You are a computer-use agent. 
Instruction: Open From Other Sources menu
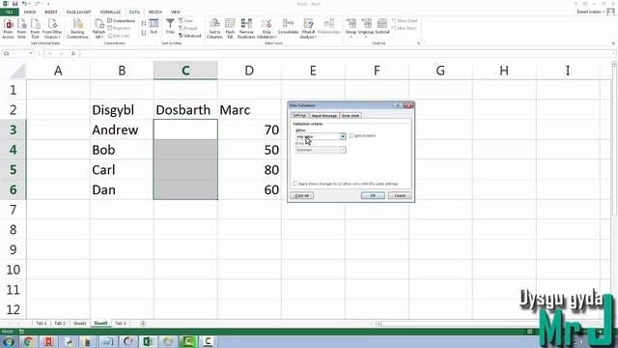coord(52,29)
